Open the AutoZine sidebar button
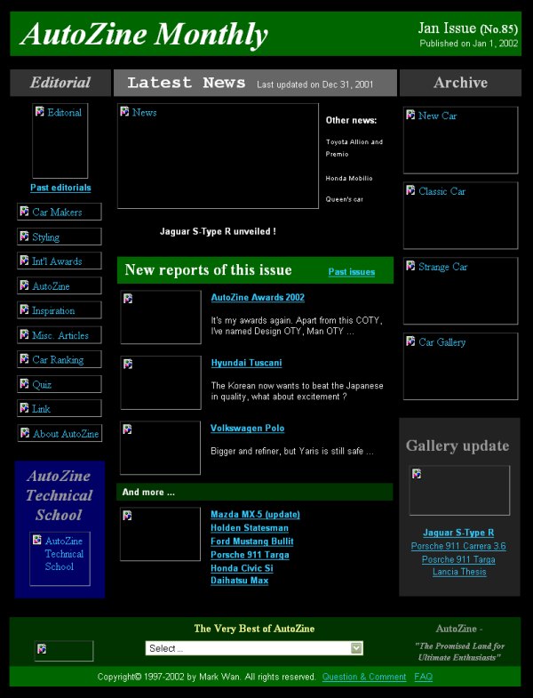The width and height of the screenshot is (533, 698). coord(60,285)
